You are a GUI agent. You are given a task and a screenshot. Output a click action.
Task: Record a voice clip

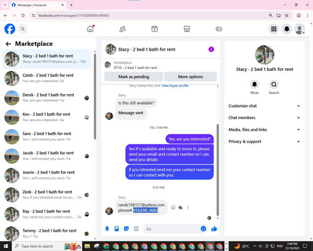107,228
